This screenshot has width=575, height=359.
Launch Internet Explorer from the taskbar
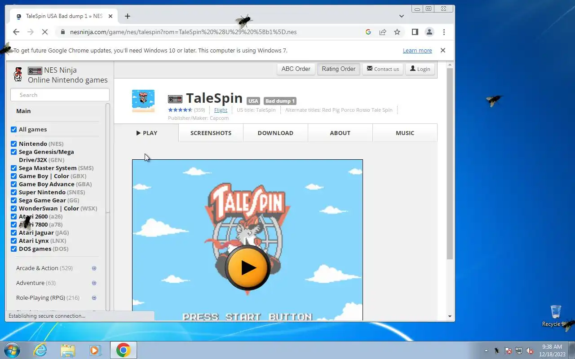40,350
